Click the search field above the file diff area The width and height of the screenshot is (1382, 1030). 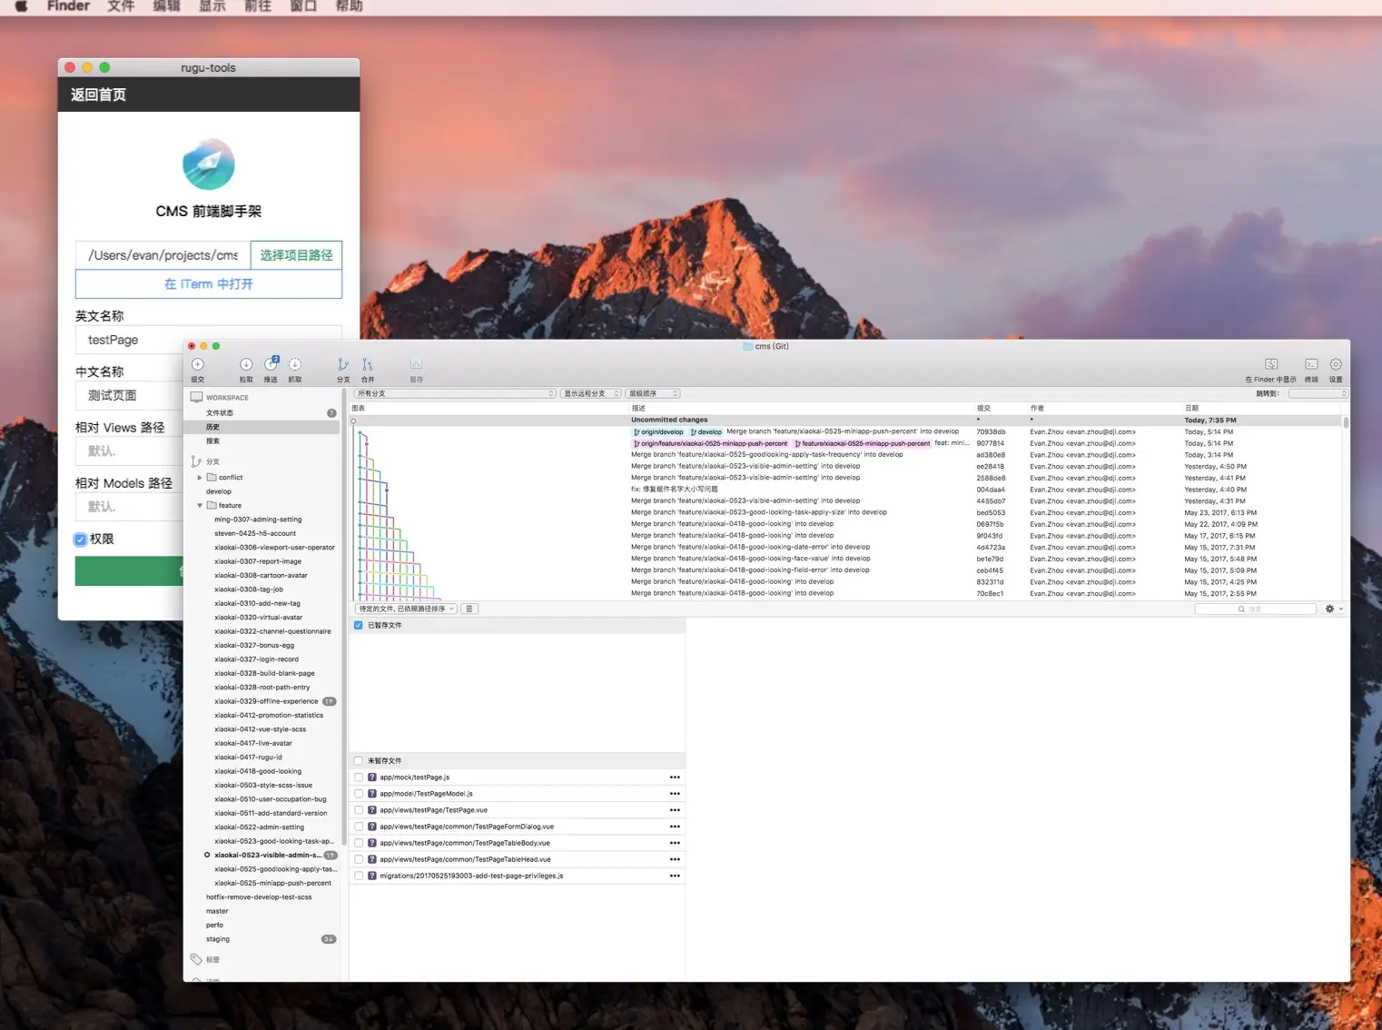1255,609
